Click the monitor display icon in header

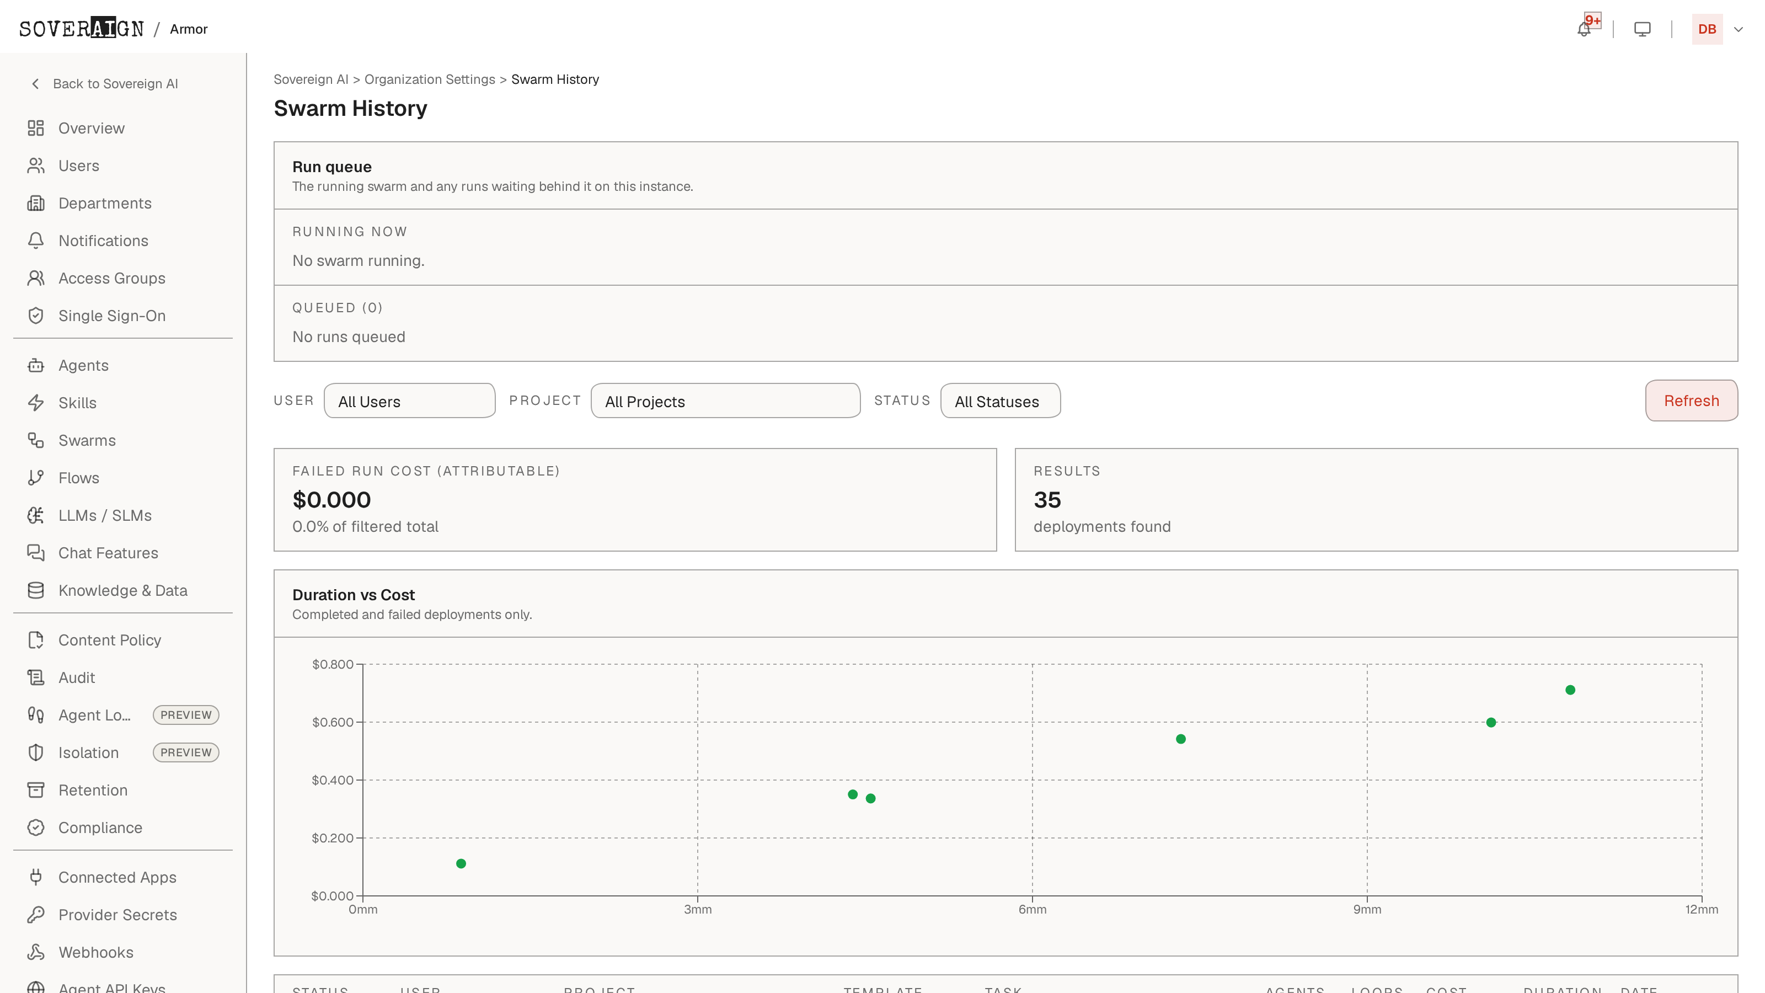[1643, 29]
